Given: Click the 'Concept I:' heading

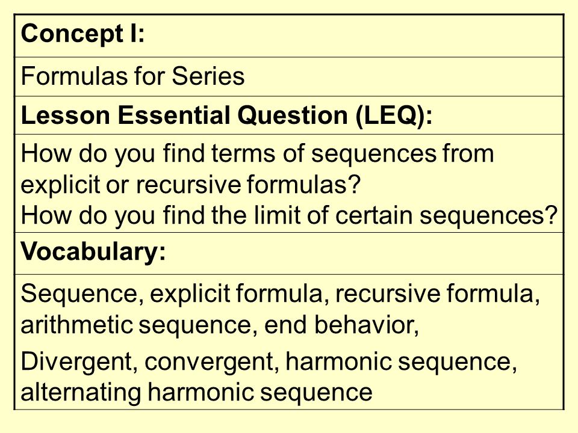Looking at the screenshot, I should (x=82, y=34).
